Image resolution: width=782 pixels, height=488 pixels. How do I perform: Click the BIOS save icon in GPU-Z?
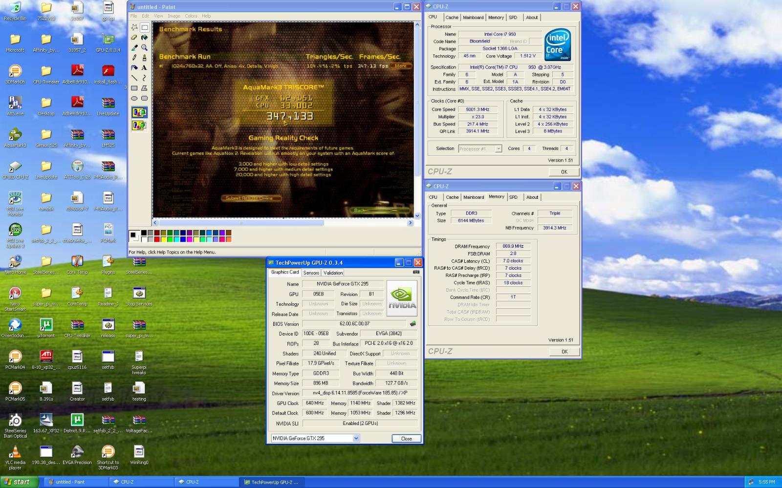click(x=413, y=323)
